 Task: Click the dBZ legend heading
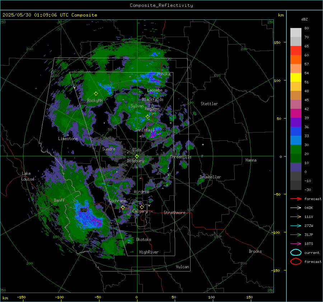tap(304, 19)
